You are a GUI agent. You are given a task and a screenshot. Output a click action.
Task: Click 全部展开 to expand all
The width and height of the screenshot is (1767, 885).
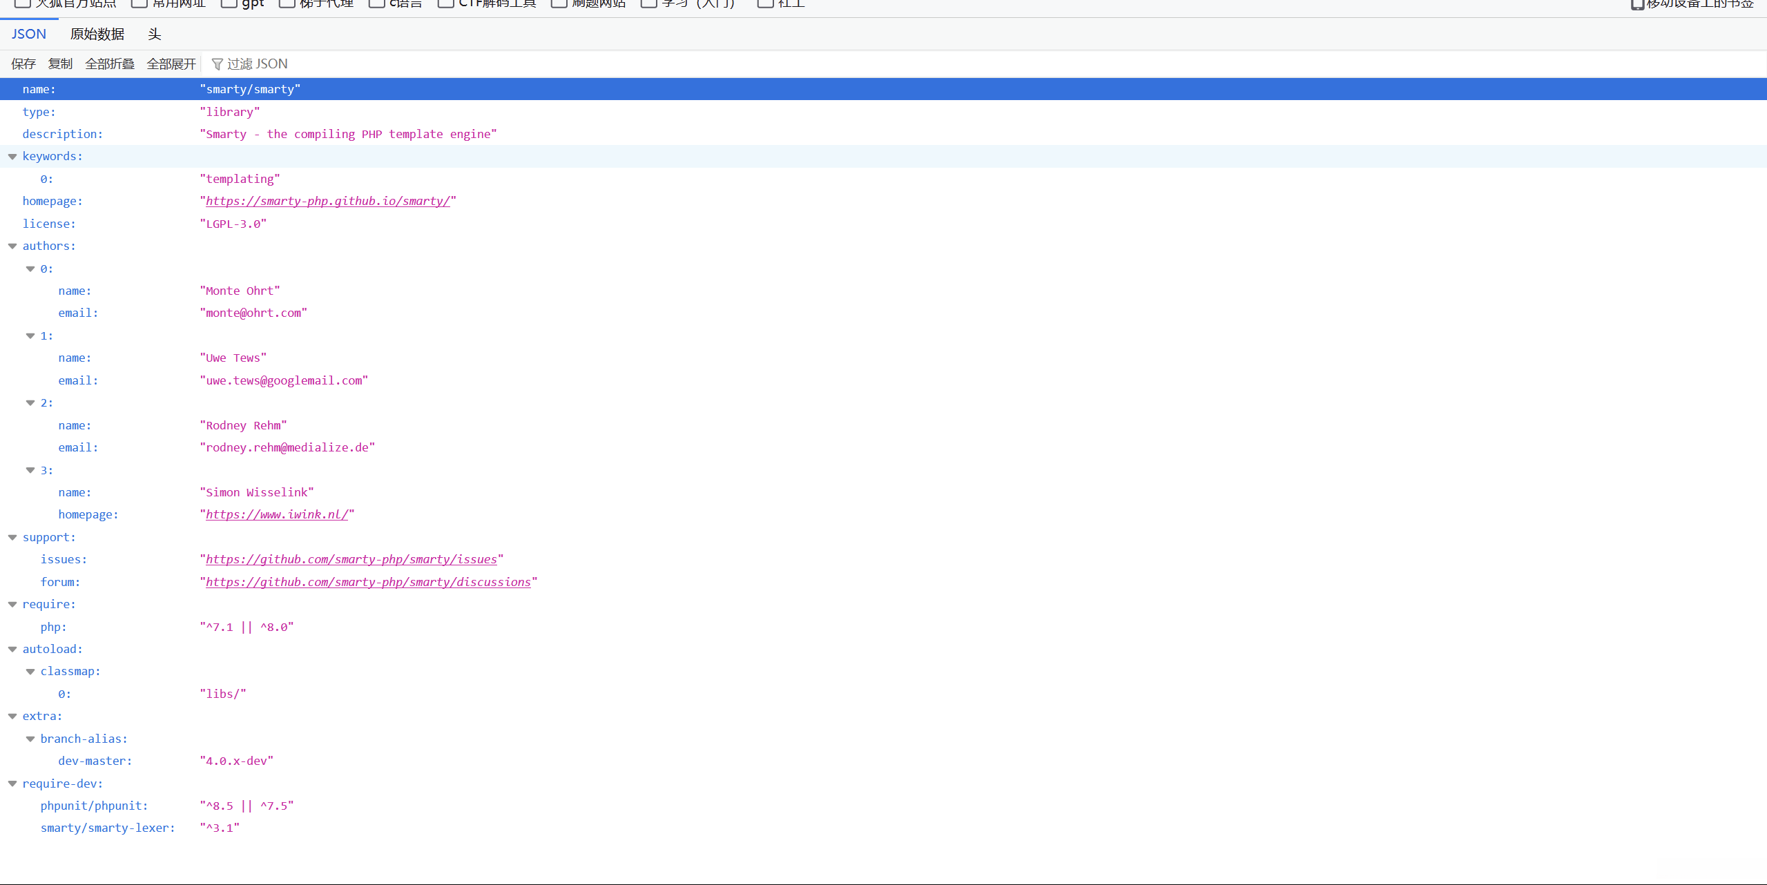point(171,64)
